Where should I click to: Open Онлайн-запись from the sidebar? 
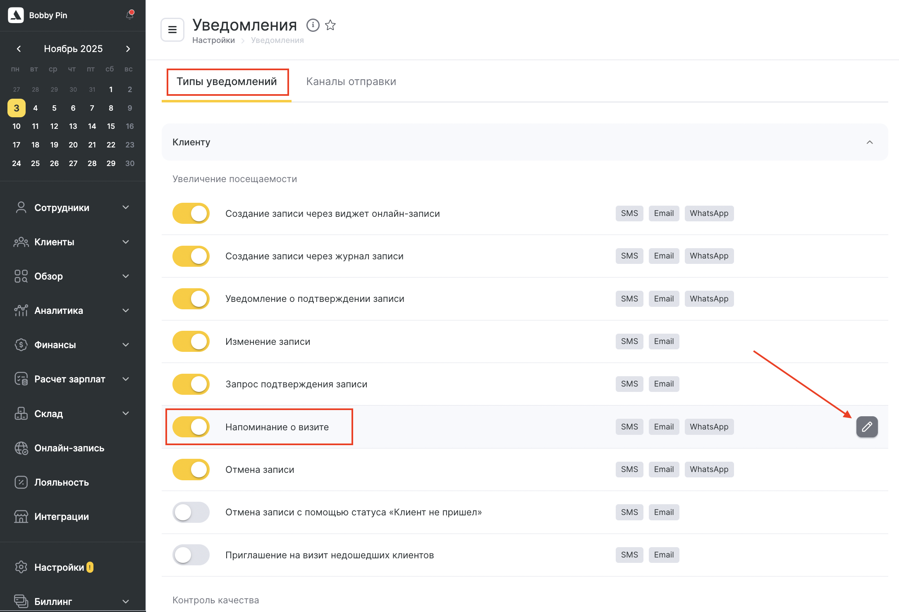pos(69,448)
